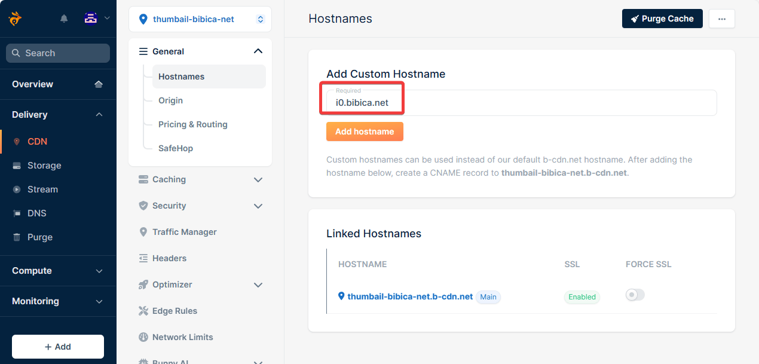Image resolution: width=759 pixels, height=364 pixels.
Task: Click the Enabled SSL status badge
Action: pos(582,297)
